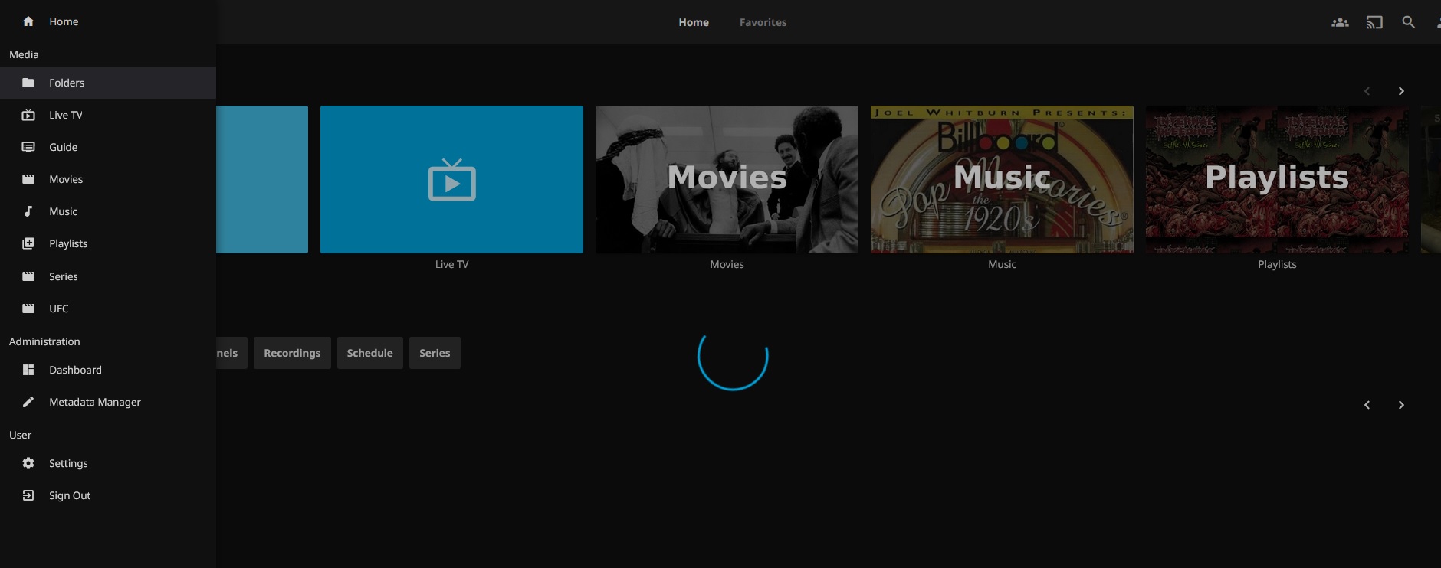The width and height of the screenshot is (1441, 568).
Task: Open Playlists from the sidebar
Action: tap(68, 243)
